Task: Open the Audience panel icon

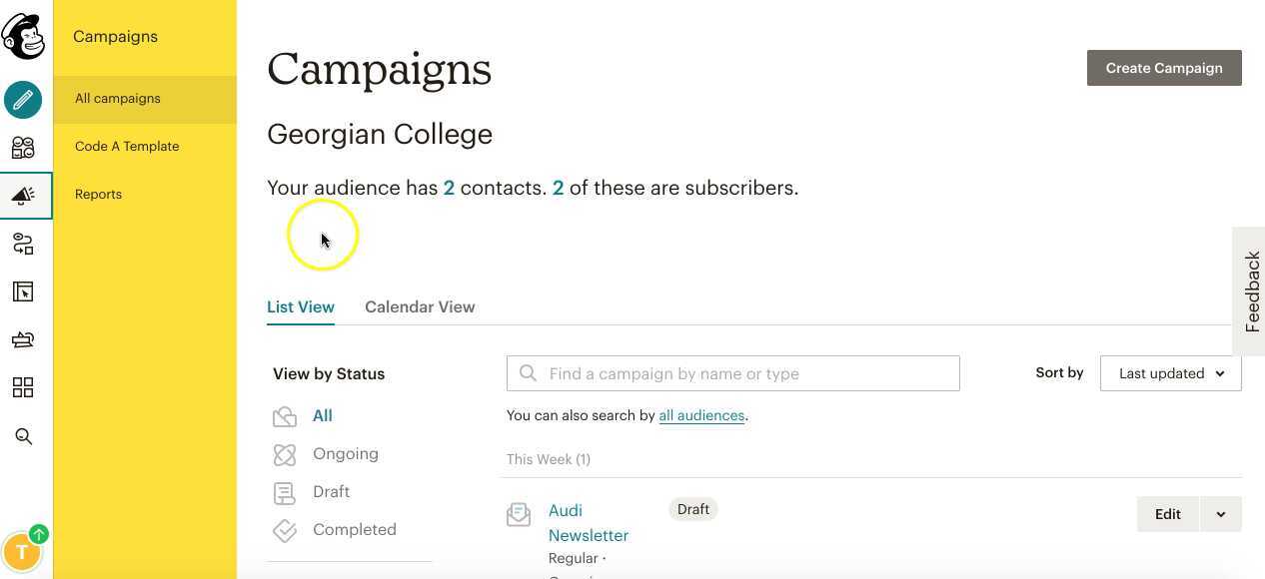Action: tap(23, 147)
